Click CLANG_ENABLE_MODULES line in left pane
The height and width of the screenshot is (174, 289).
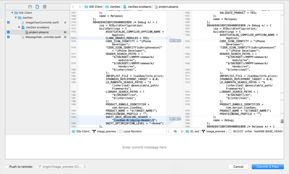coord(127,38)
